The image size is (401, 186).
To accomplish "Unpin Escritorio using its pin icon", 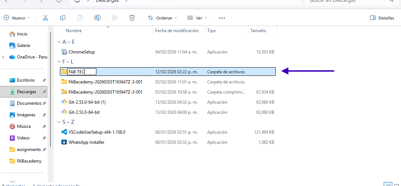I will click(x=44, y=80).
